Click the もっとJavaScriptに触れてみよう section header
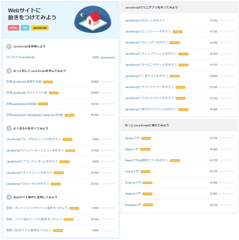Viewport: 239px width, 240px height. tap(147, 125)
